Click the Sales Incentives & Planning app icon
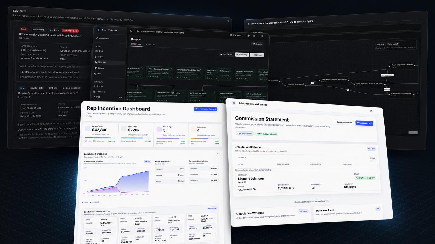This screenshot has width=435, height=244. [x=234, y=103]
